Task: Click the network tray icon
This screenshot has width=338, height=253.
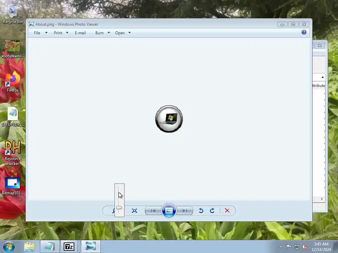Action: (x=297, y=247)
